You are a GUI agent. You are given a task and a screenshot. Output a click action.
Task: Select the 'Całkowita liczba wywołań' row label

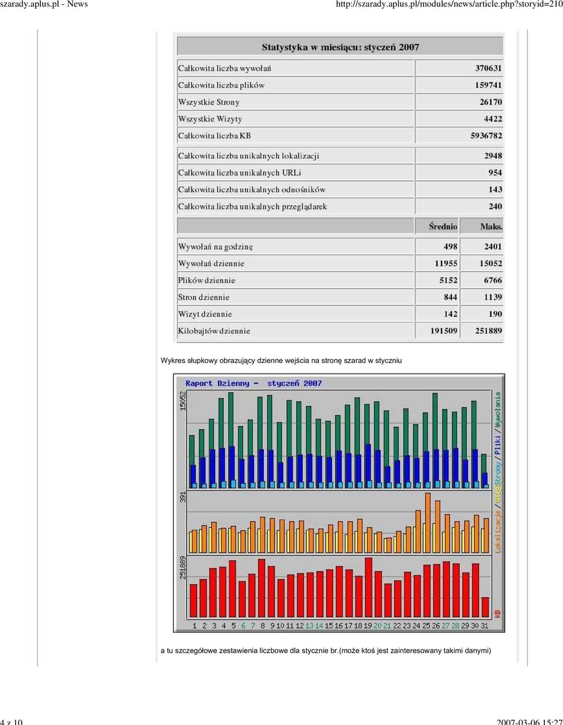pyautogui.click(x=225, y=69)
